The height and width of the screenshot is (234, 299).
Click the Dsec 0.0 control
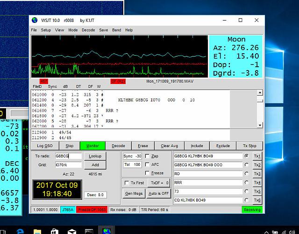point(95,195)
